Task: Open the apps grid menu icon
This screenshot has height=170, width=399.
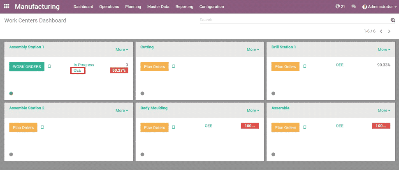Action: 7,7
